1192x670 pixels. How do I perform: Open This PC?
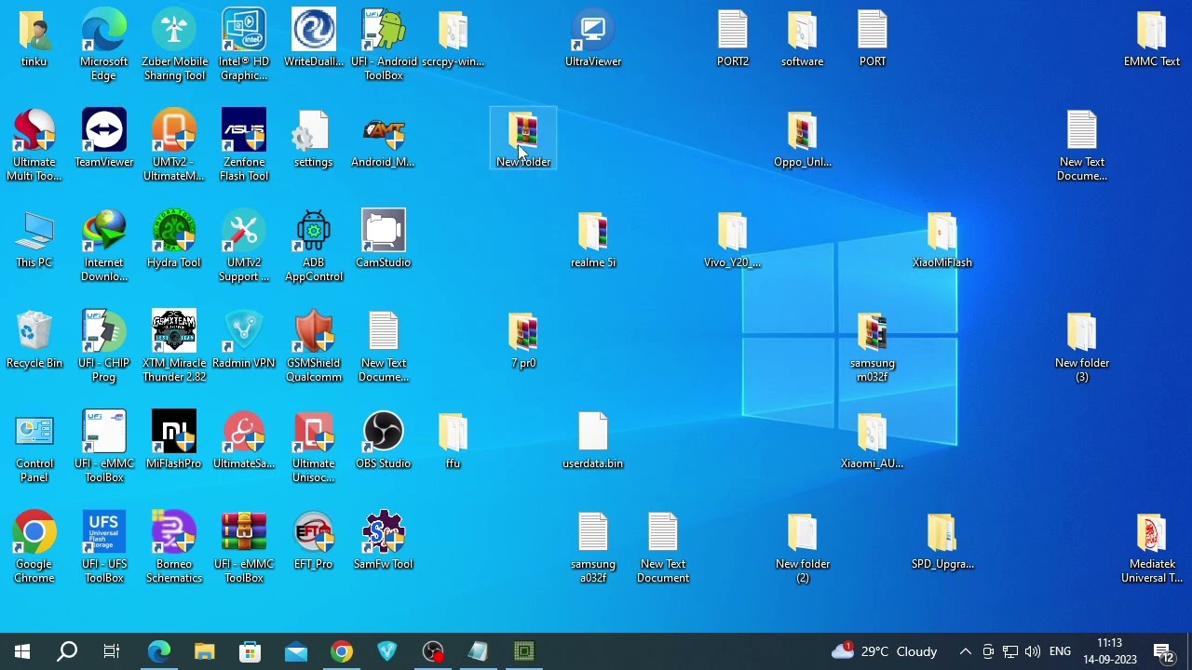click(34, 240)
